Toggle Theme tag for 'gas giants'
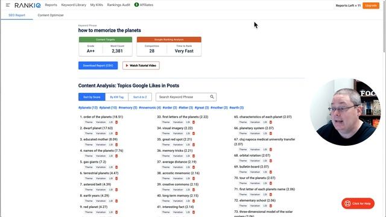Image resolution: width=386 pixels, height=217 pixels. (89, 168)
